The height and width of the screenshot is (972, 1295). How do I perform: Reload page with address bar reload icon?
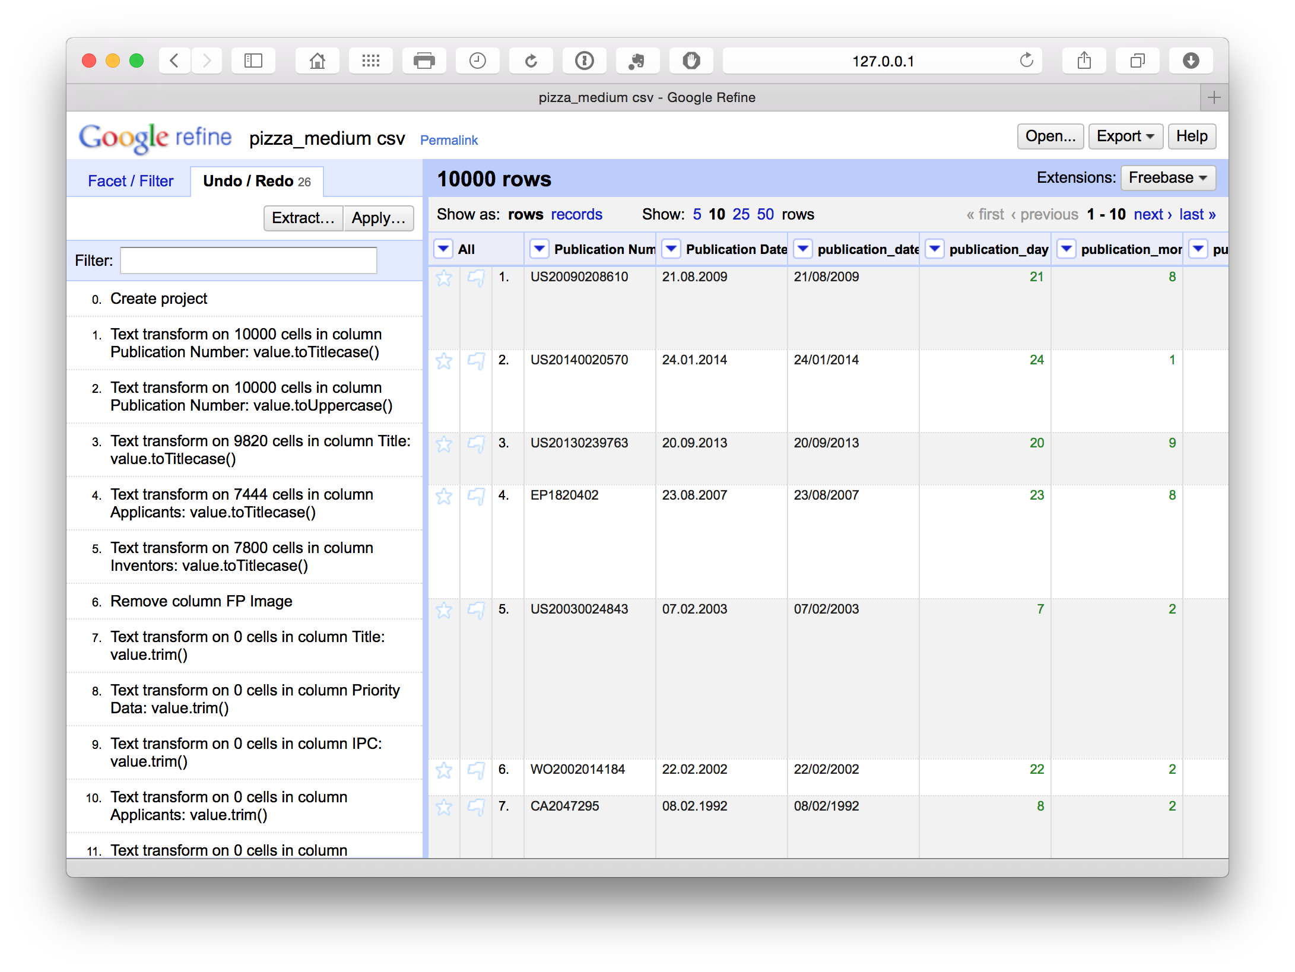pos(1026,61)
